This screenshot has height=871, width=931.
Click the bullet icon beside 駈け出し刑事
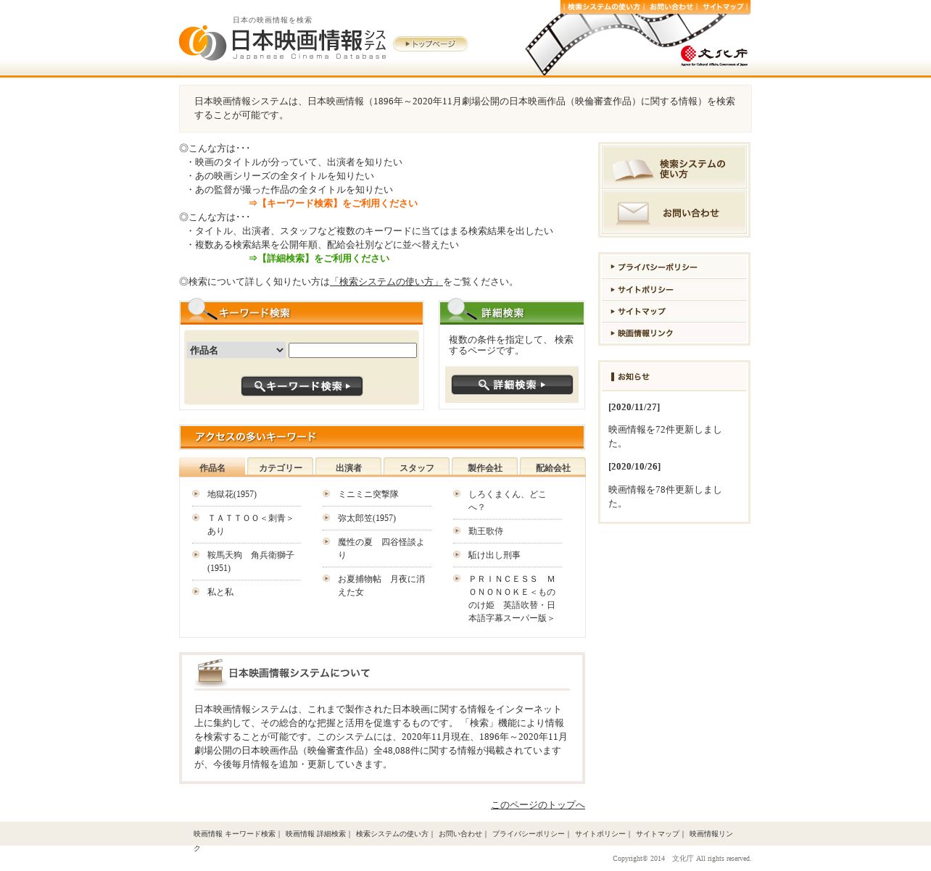click(x=457, y=554)
